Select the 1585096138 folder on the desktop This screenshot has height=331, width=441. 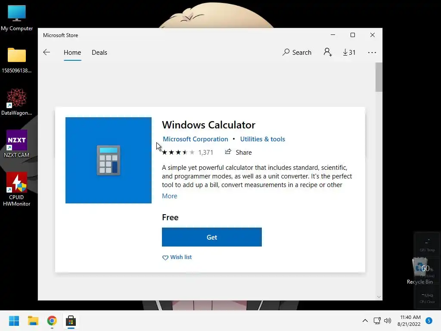pyautogui.click(x=17, y=59)
